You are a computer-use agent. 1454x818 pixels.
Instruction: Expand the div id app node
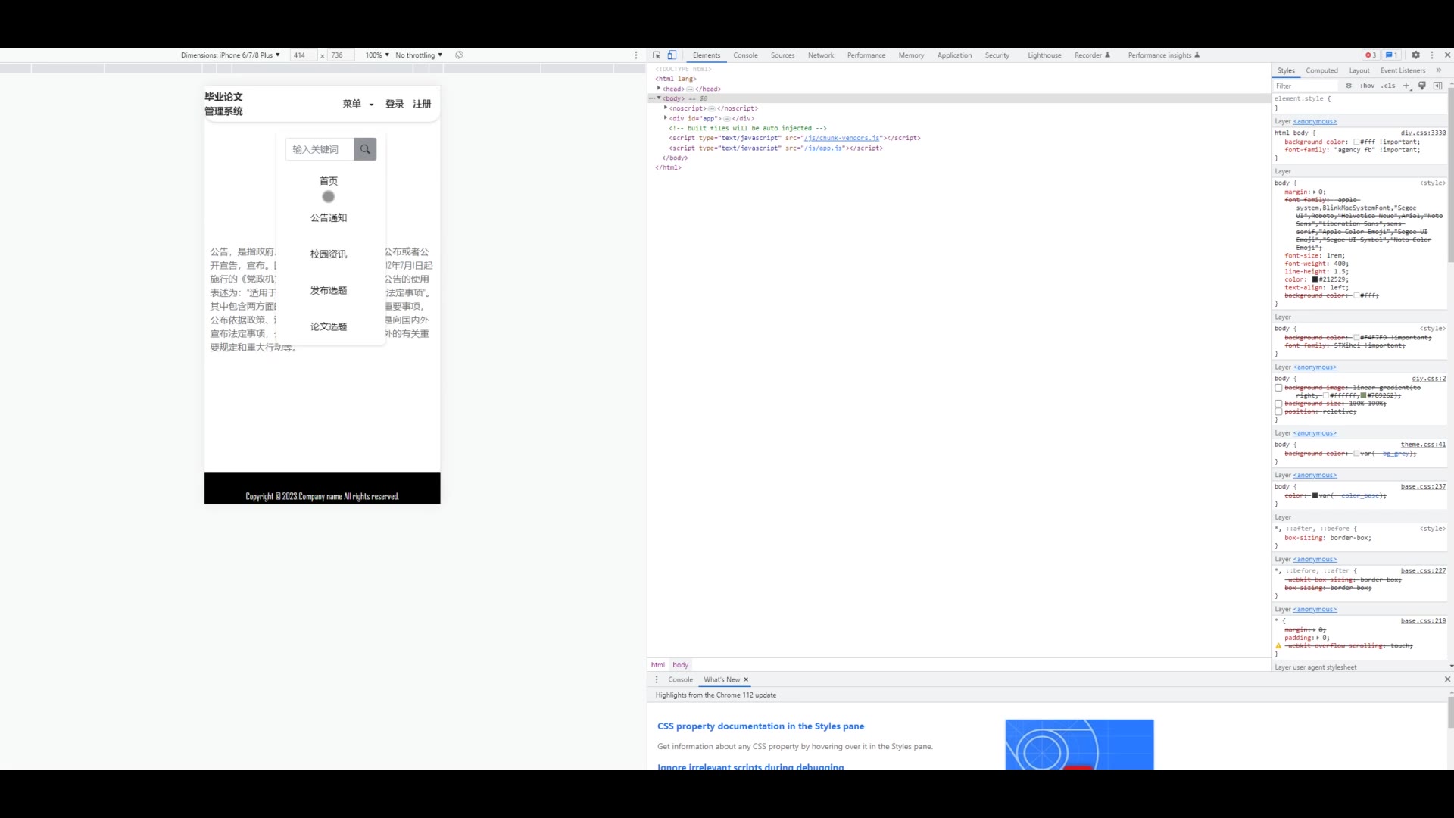click(666, 118)
